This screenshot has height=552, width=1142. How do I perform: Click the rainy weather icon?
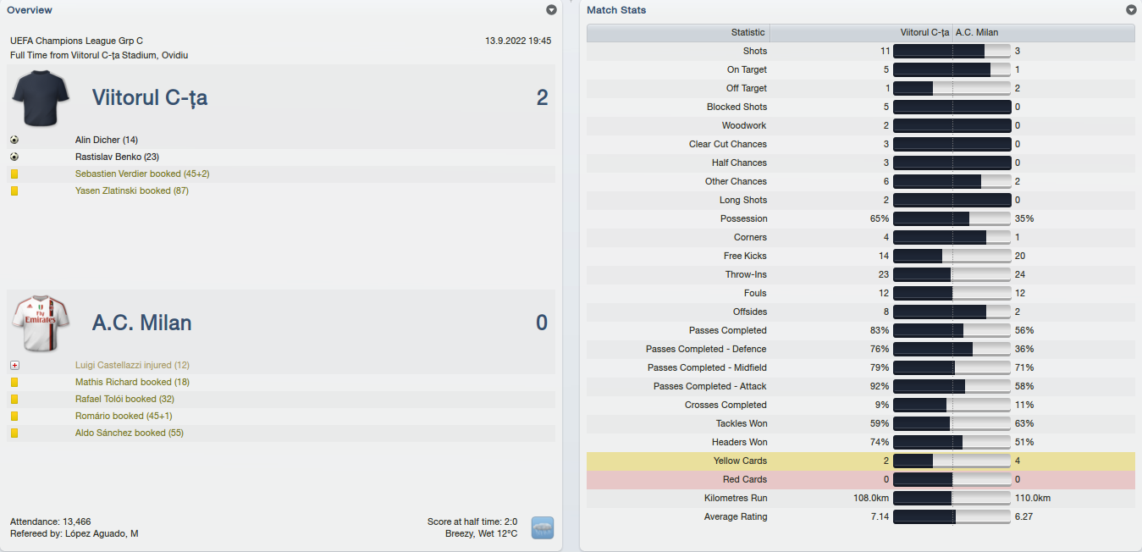pyautogui.click(x=543, y=528)
